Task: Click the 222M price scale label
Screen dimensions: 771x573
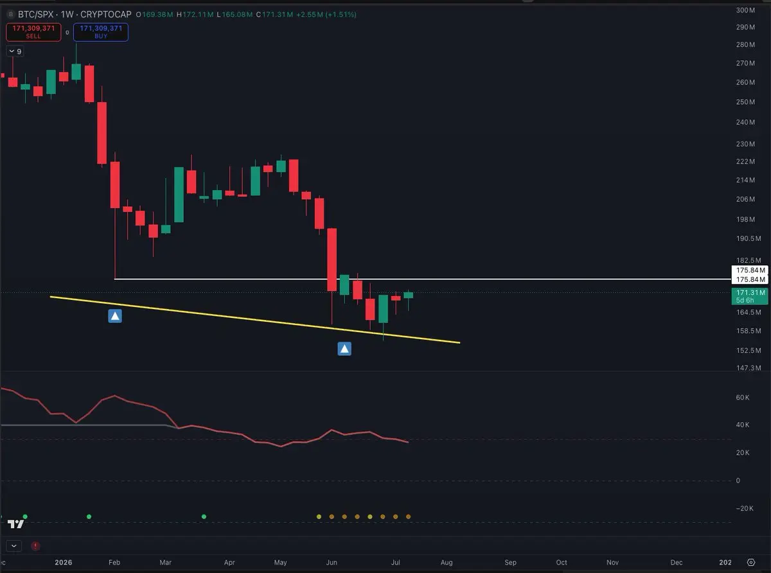Action: coord(745,161)
